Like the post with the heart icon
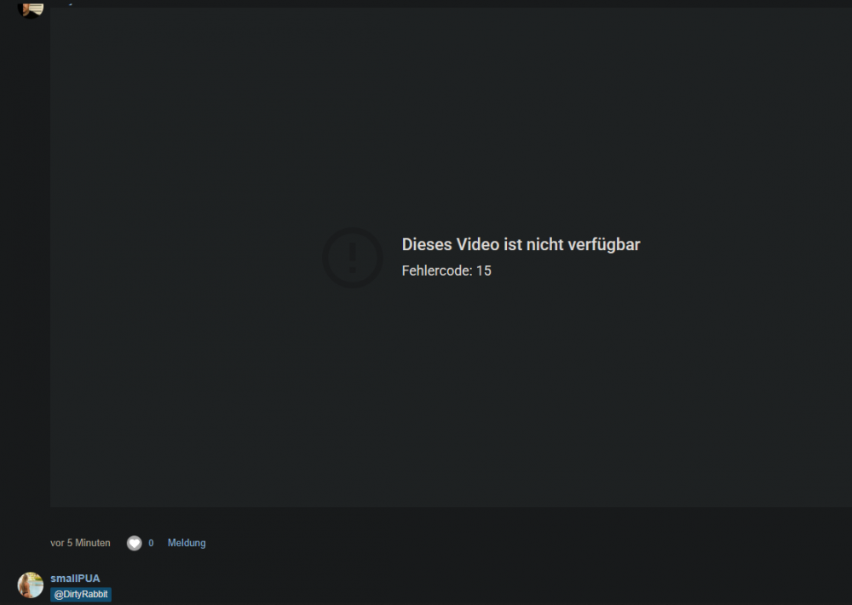 (135, 543)
